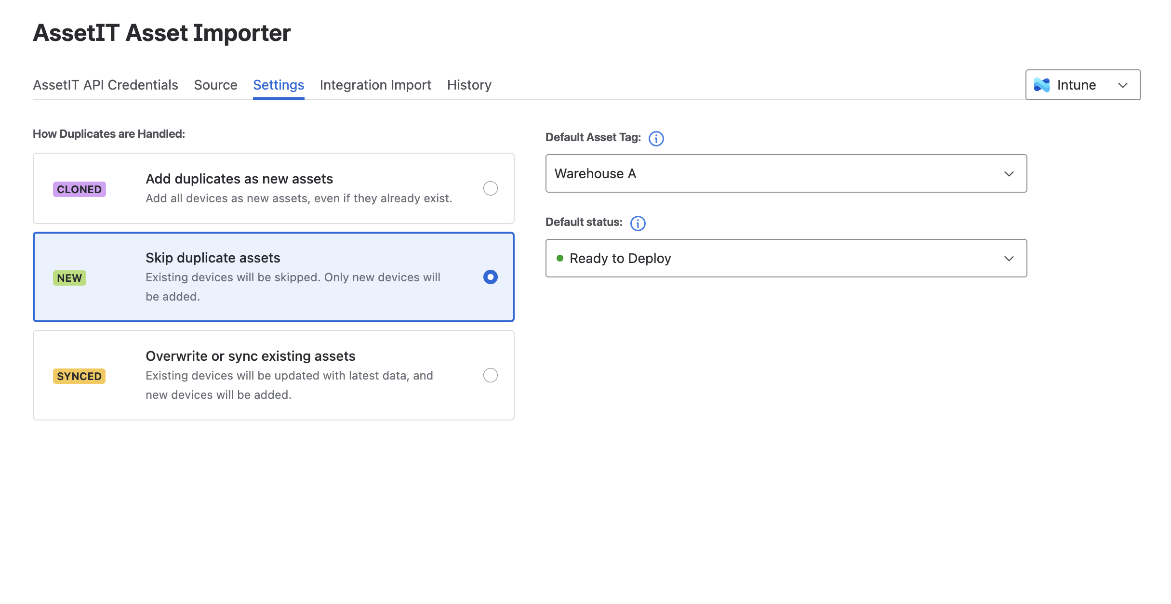Viewport: 1171px width, 604px height.
Task: Click the Intune logo icon
Action: pos(1041,85)
